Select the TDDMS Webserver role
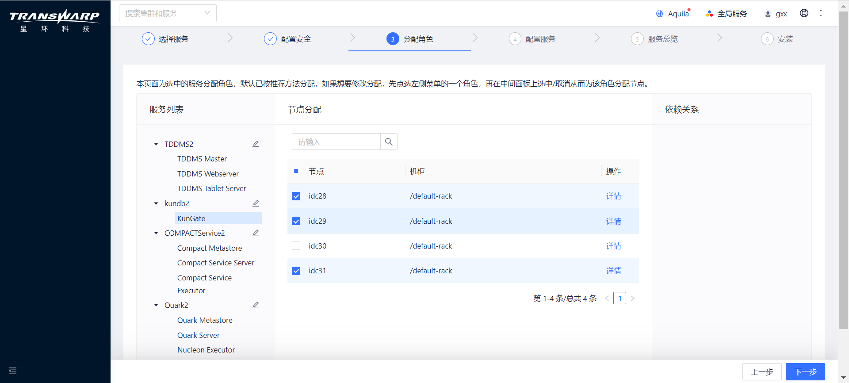Viewport: 849px width, 383px height. 208,174
